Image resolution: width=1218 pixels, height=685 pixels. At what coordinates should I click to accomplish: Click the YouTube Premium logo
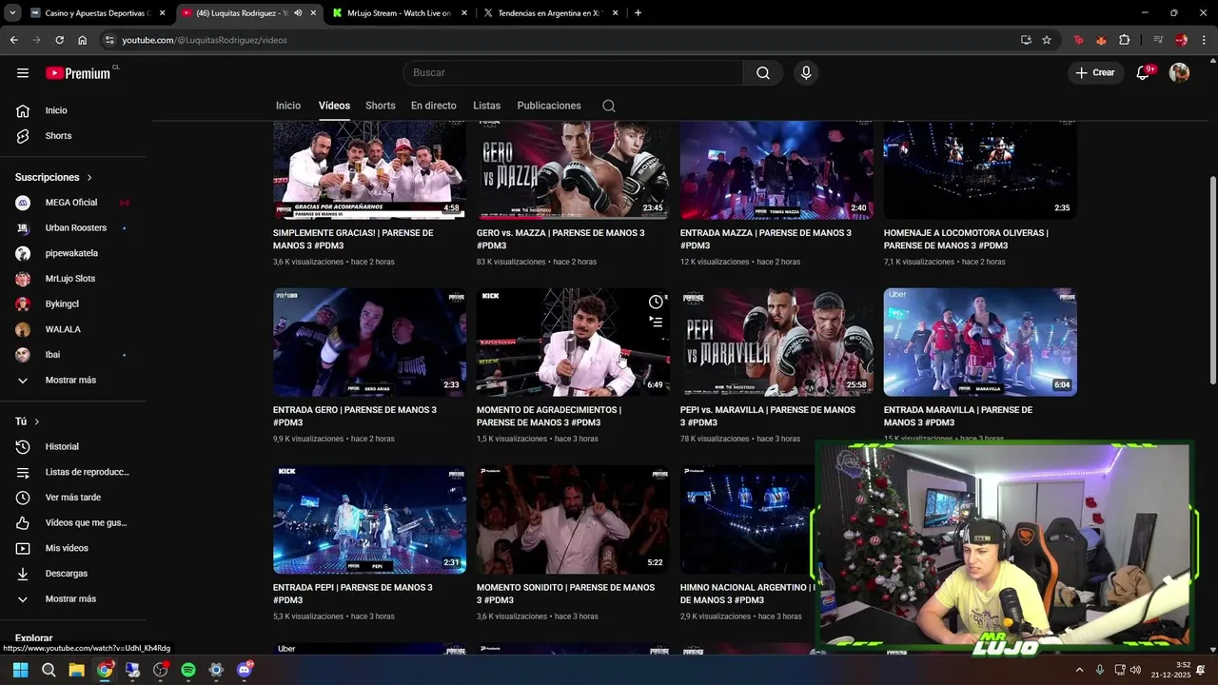tap(78, 72)
